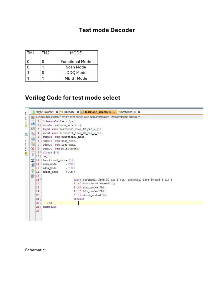Click "2'b01:scan_mode=1'b1;" line
Viewport: 214px width, 286px height.
tap(89, 187)
